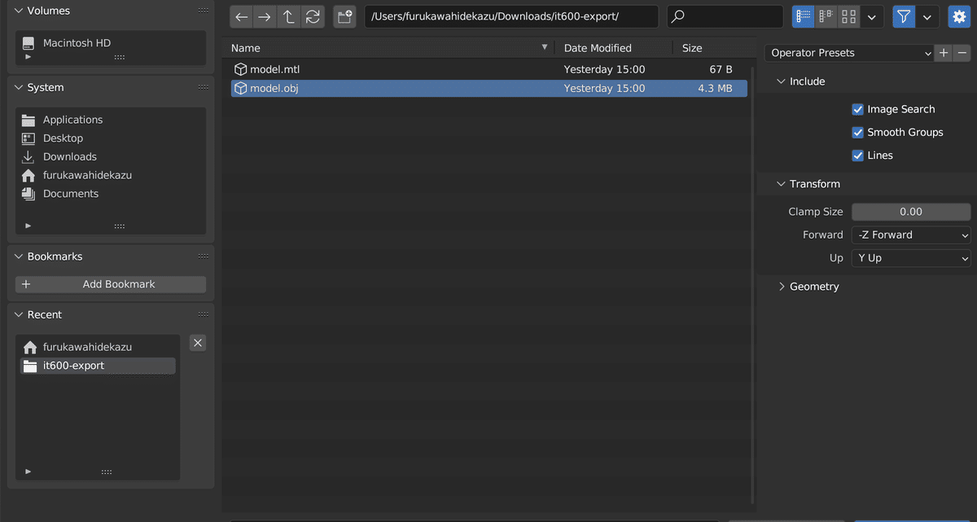This screenshot has height=522, width=977.
Task: Switch to horizontal list display mode
Action: [826, 16]
